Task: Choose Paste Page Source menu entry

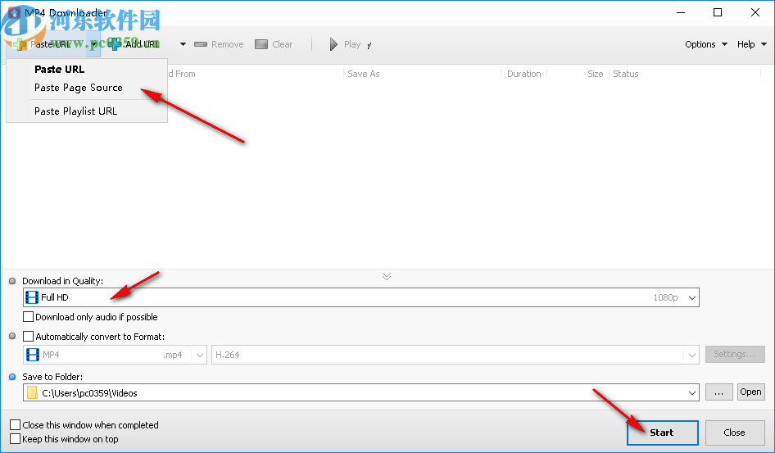Action: (x=78, y=88)
